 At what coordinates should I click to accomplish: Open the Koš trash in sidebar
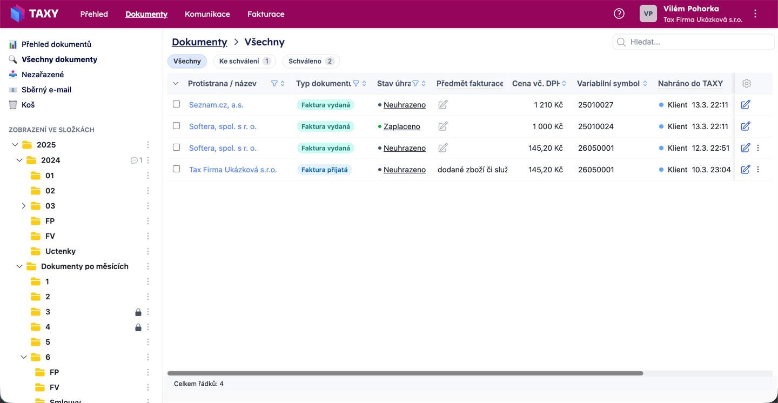(x=28, y=105)
